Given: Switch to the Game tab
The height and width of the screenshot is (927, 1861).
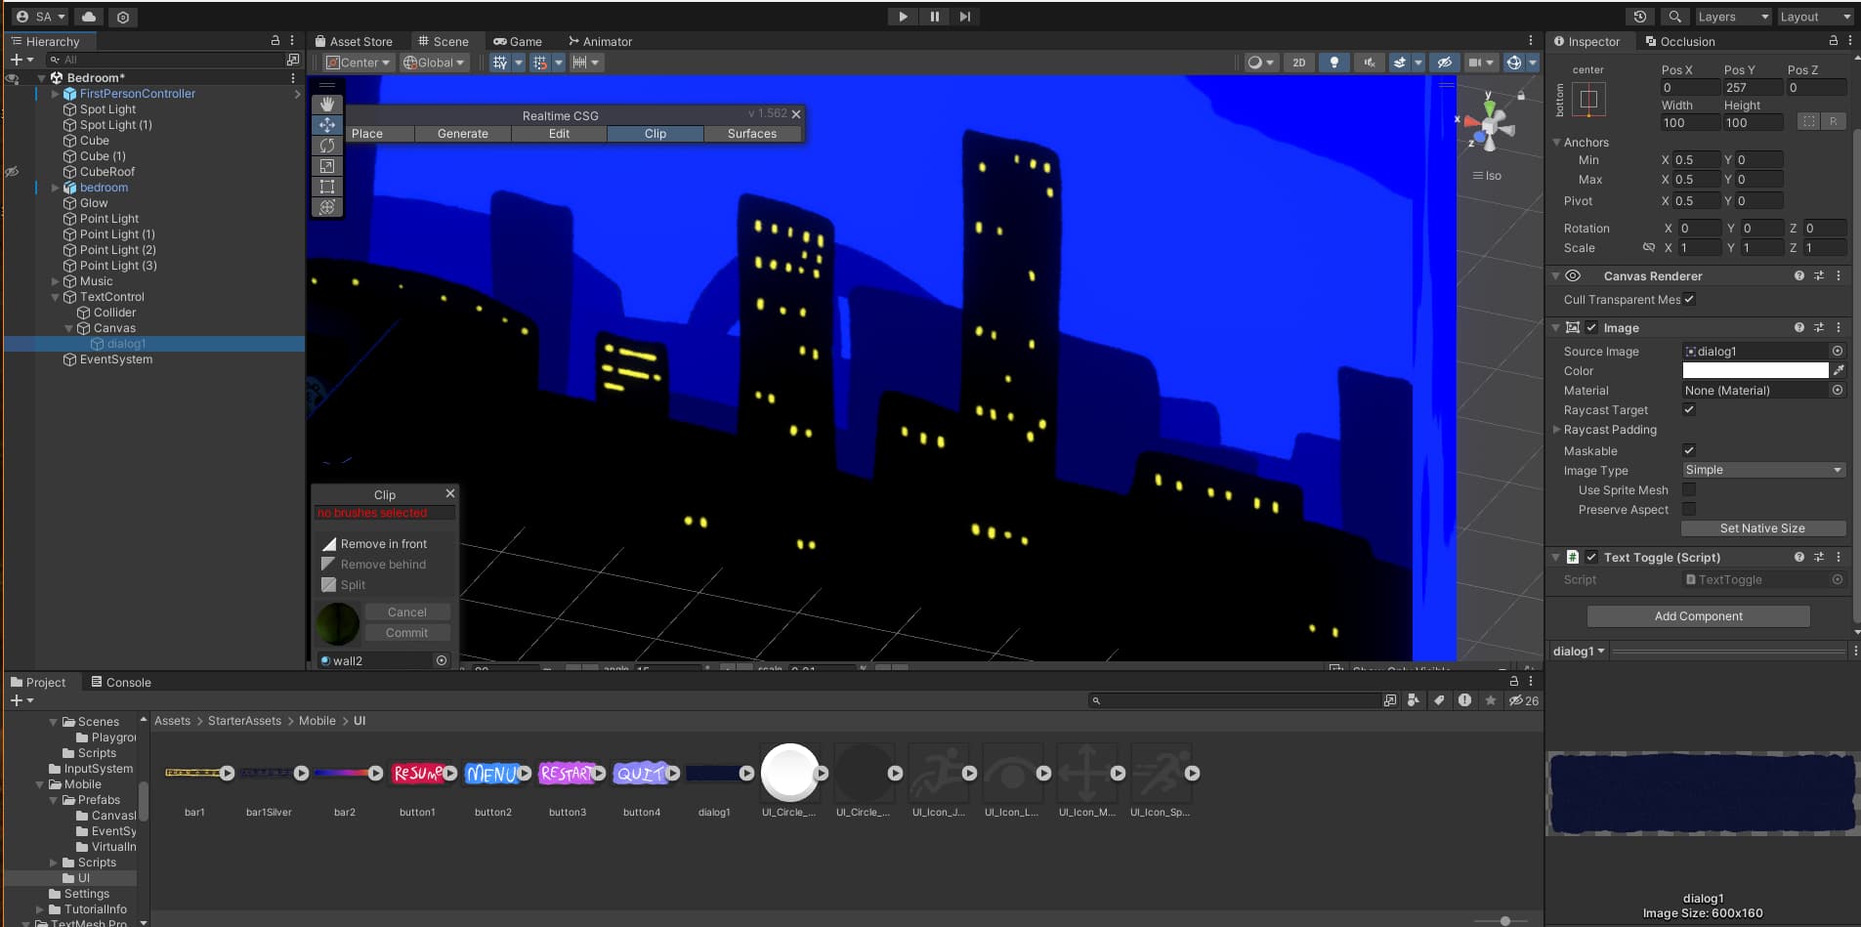Looking at the screenshot, I should (x=518, y=42).
